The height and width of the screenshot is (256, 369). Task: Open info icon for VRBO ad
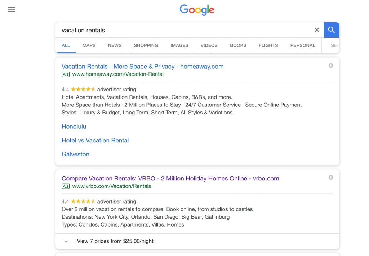tap(331, 178)
